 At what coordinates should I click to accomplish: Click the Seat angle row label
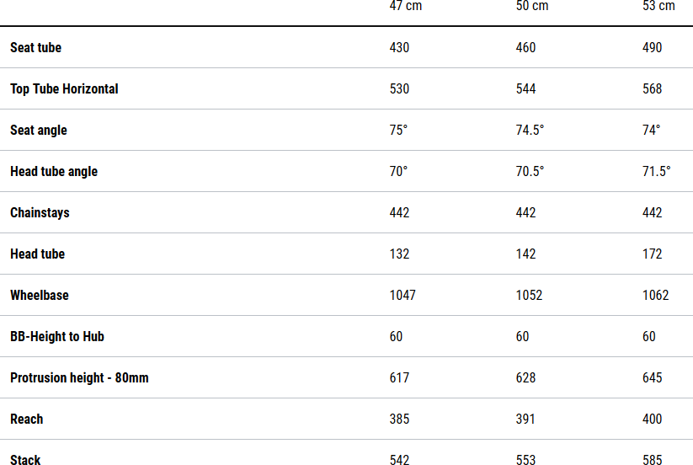pos(39,131)
